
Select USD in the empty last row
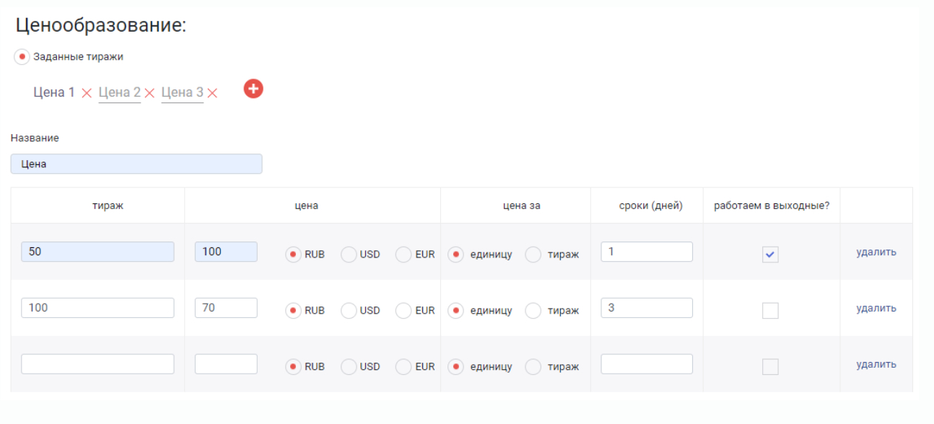[349, 367]
